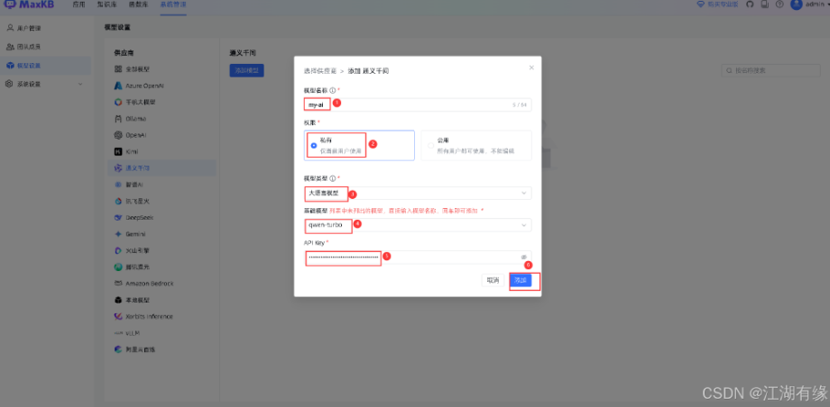The height and width of the screenshot is (407, 830).
Task: Open the GitHub icon link
Action: 749,5
